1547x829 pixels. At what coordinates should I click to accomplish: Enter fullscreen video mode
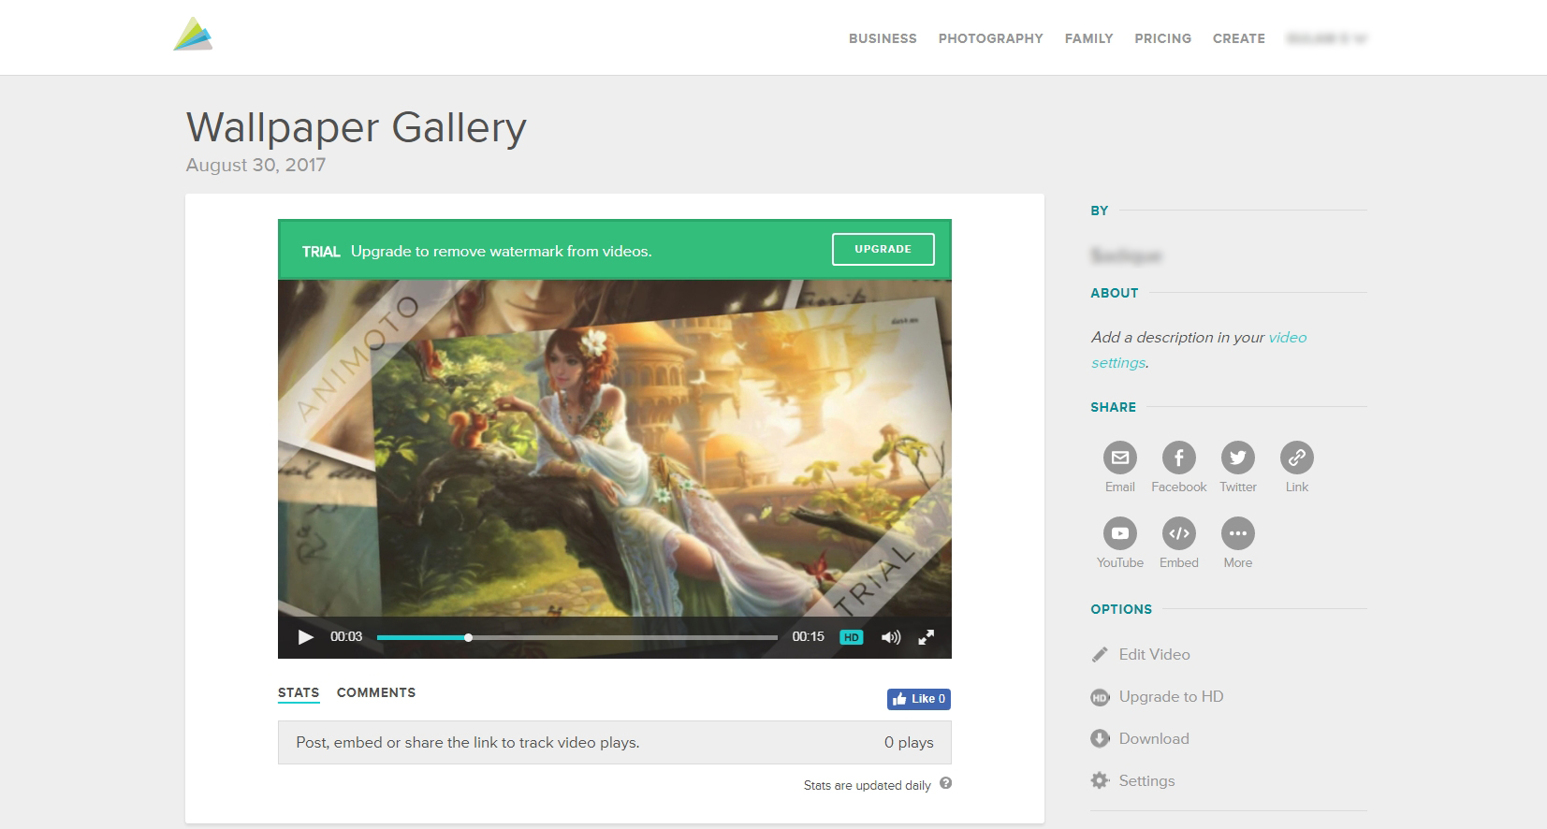(926, 637)
